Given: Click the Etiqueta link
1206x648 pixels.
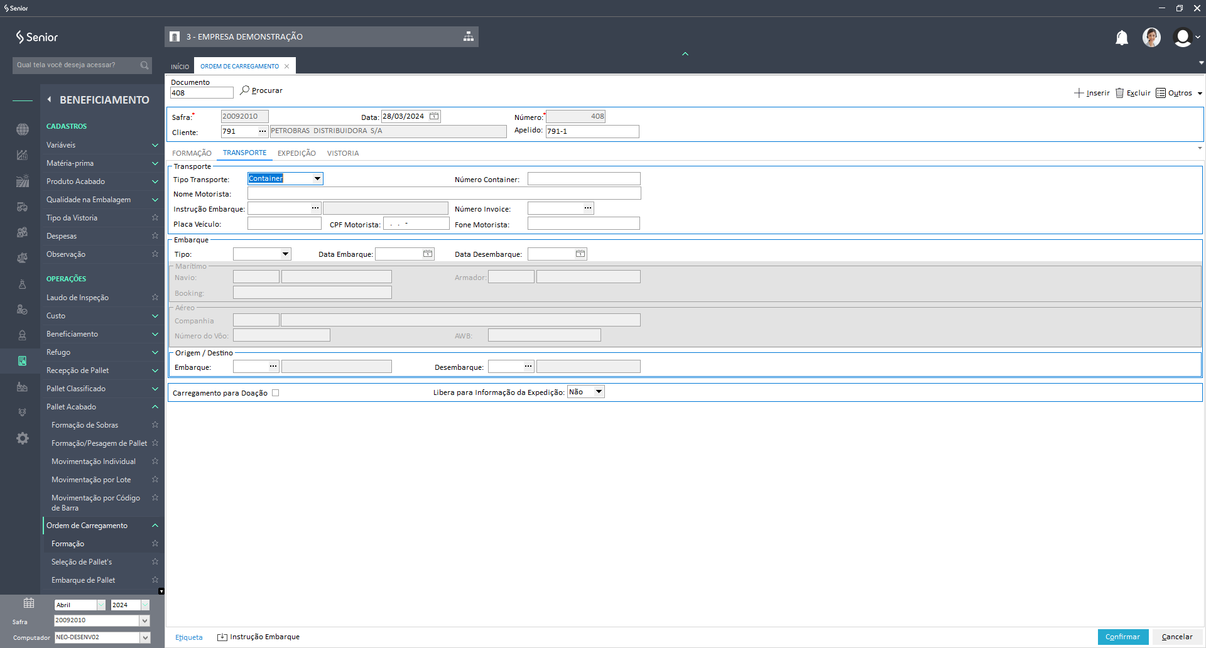Looking at the screenshot, I should pos(188,637).
